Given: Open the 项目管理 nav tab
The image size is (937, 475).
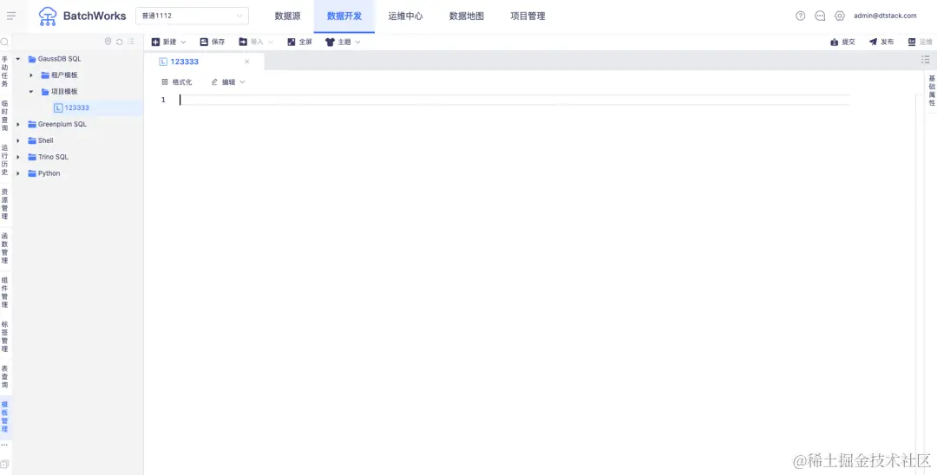Looking at the screenshot, I should pyautogui.click(x=527, y=16).
